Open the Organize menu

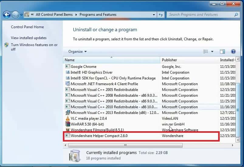(x=77, y=52)
